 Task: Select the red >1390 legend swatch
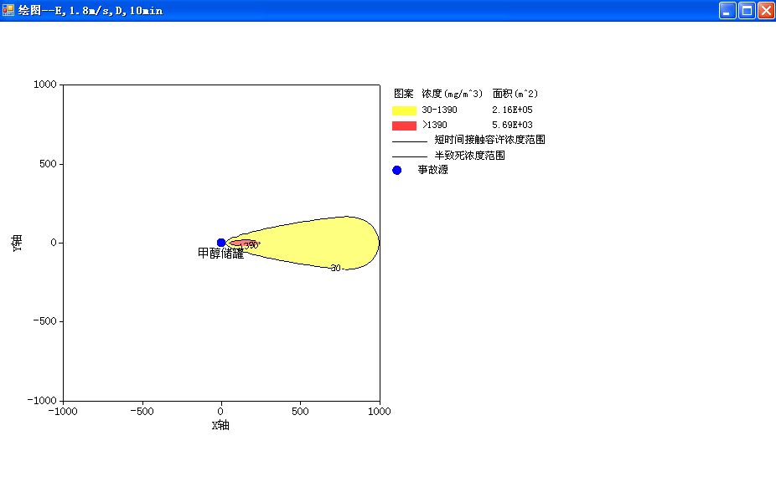404,126
